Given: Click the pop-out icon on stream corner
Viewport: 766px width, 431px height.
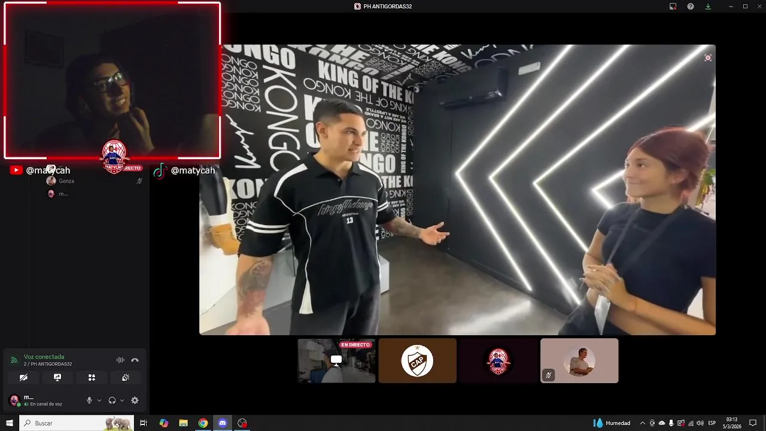Looking at the screenshot, I should [708, 58].
